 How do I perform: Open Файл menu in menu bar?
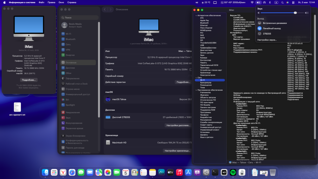tap(41, 3)
